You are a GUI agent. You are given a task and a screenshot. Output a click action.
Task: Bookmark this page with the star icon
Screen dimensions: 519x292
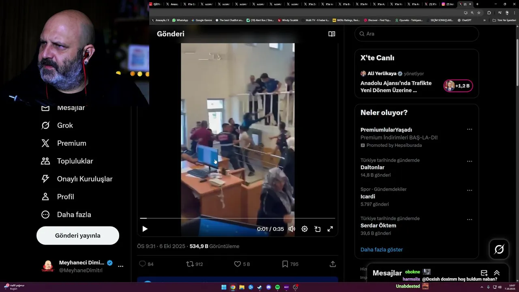pyautogui.click(x=479, y=13)
